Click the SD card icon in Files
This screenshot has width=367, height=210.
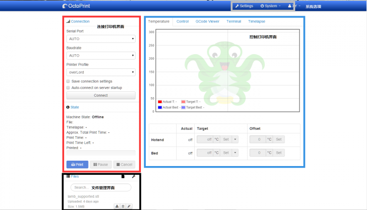tap(123, 176)
